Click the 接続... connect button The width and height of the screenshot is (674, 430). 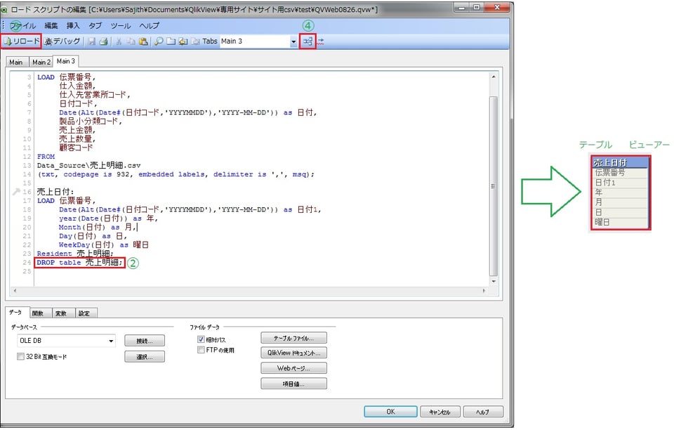point(145,340)
